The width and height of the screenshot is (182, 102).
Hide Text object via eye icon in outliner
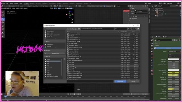180,12
